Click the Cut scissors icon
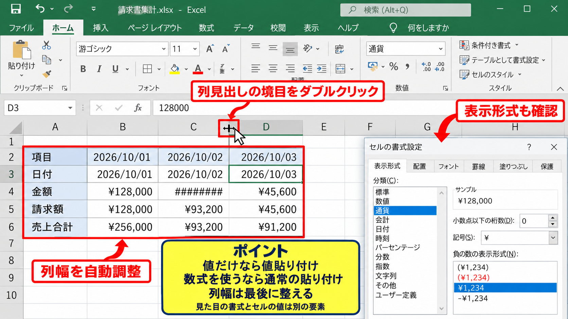Image resolution: width=568 pixels, height=319 pixels. 47,45
